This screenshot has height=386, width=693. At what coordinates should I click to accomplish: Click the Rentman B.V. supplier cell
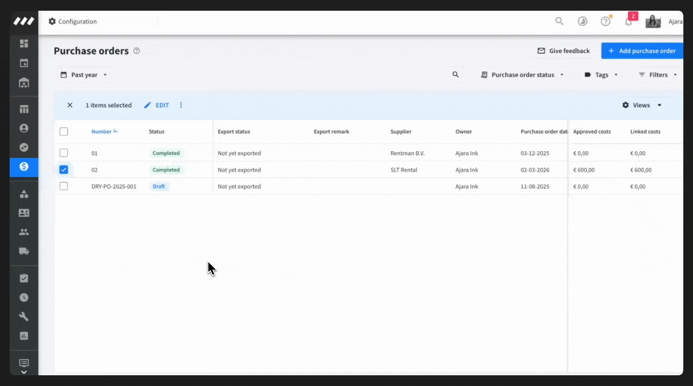(408, 153)
